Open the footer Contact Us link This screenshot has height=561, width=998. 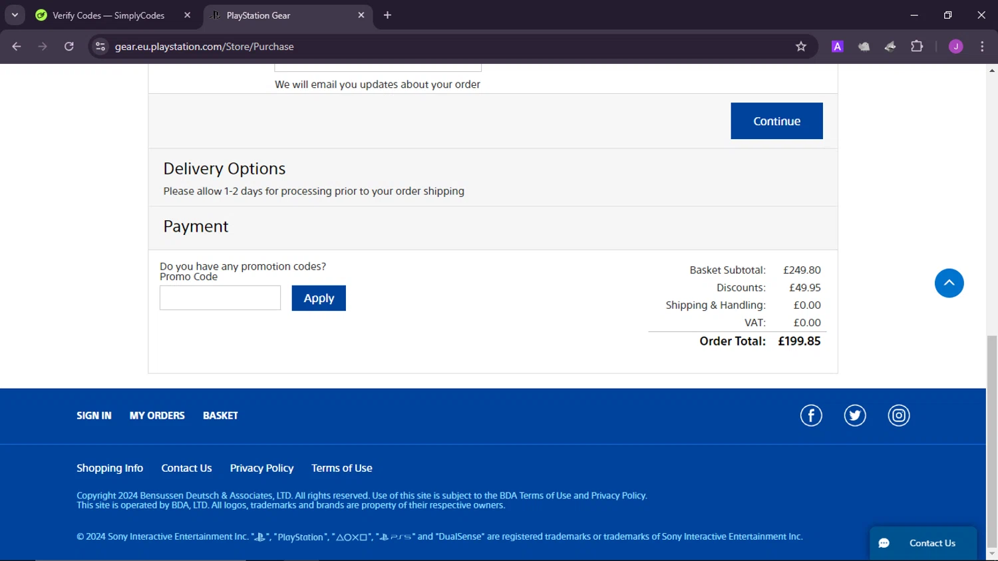pyautogui.click(x=186, y=468)
